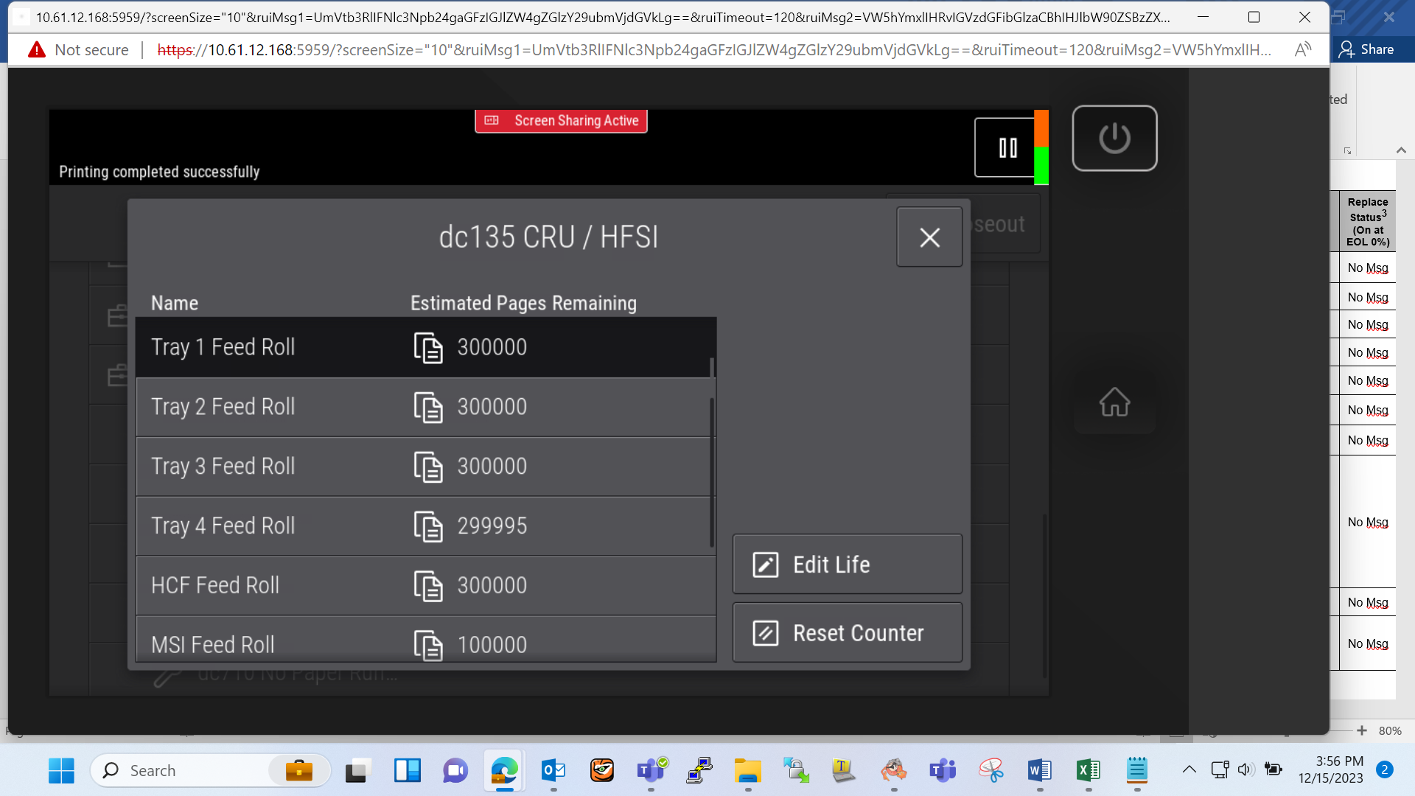The image size is (1415, 796).
Task: Open Outlook from the taskbar
Action: coord(553,771)
